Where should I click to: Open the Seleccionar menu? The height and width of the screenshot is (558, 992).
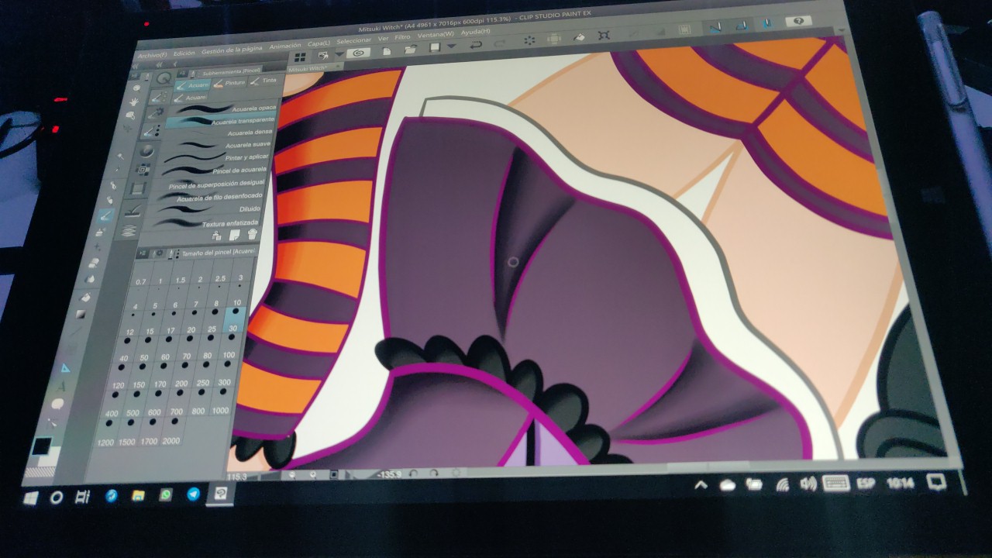coord(353,40)
